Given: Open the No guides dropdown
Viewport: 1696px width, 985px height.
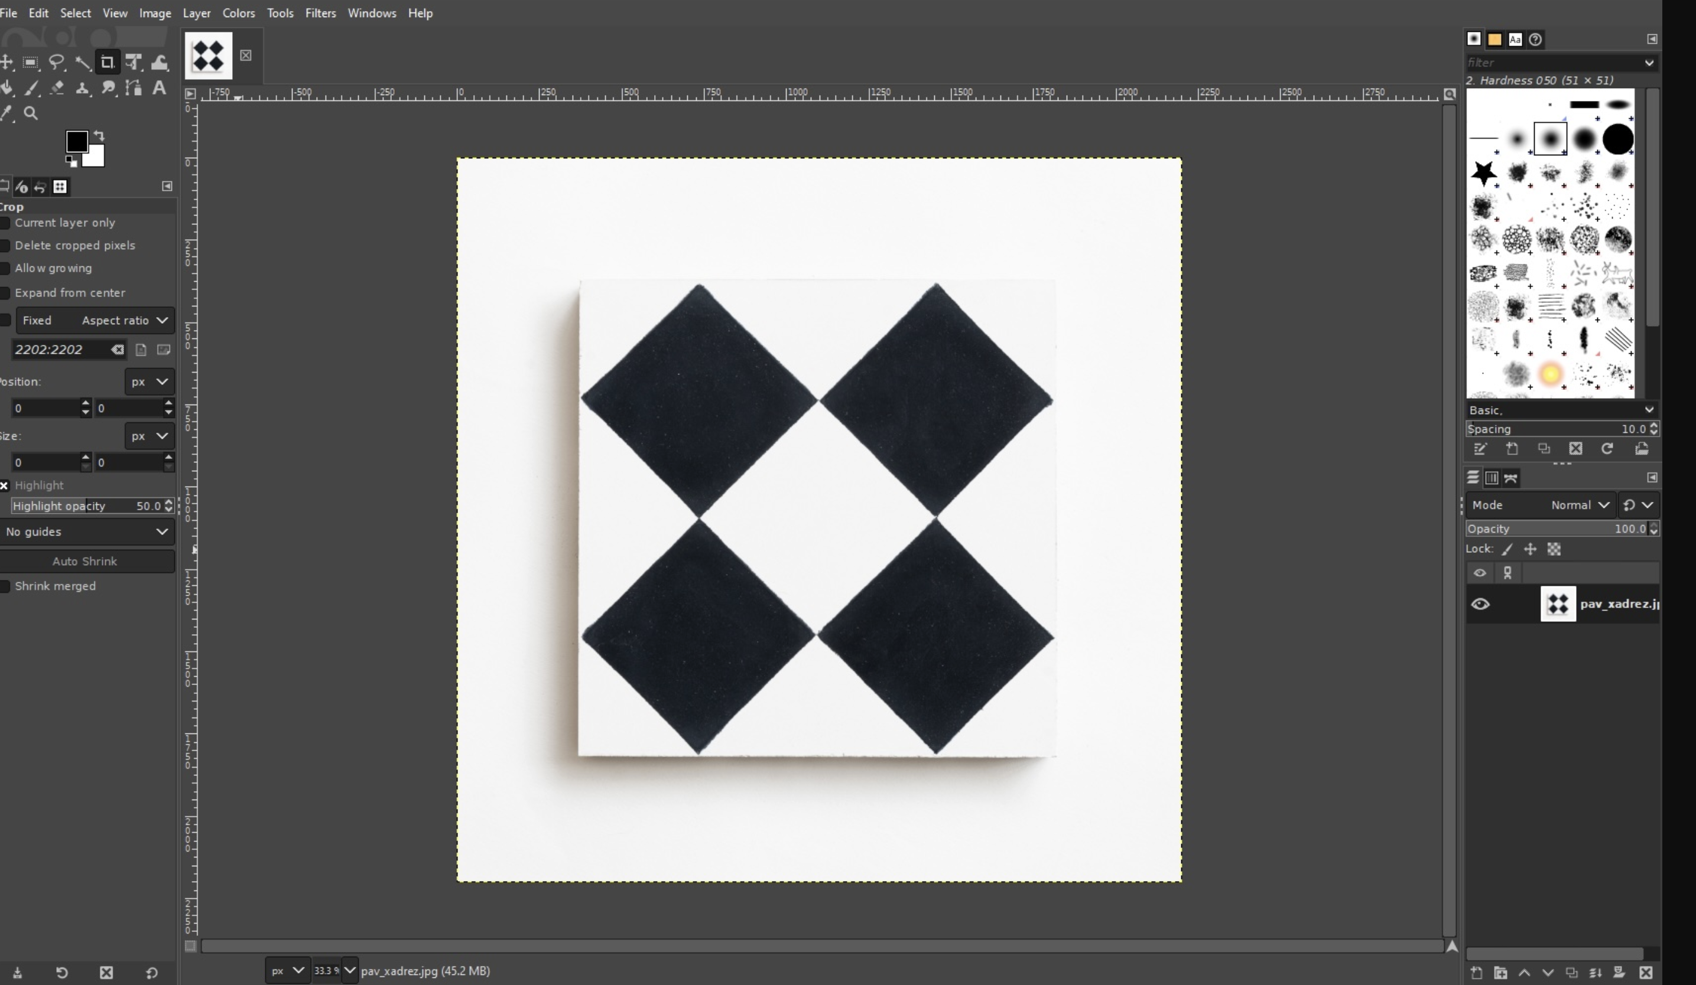Looking at the screenshot, I should tap(86, 532).
